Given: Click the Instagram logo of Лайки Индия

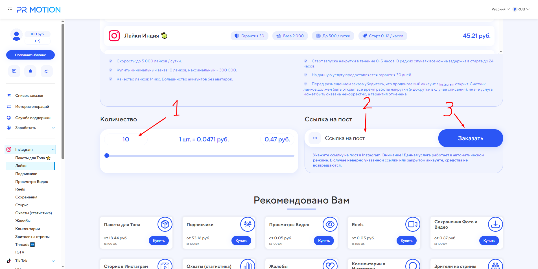Looking at the screenshot, I should [114, 36].
